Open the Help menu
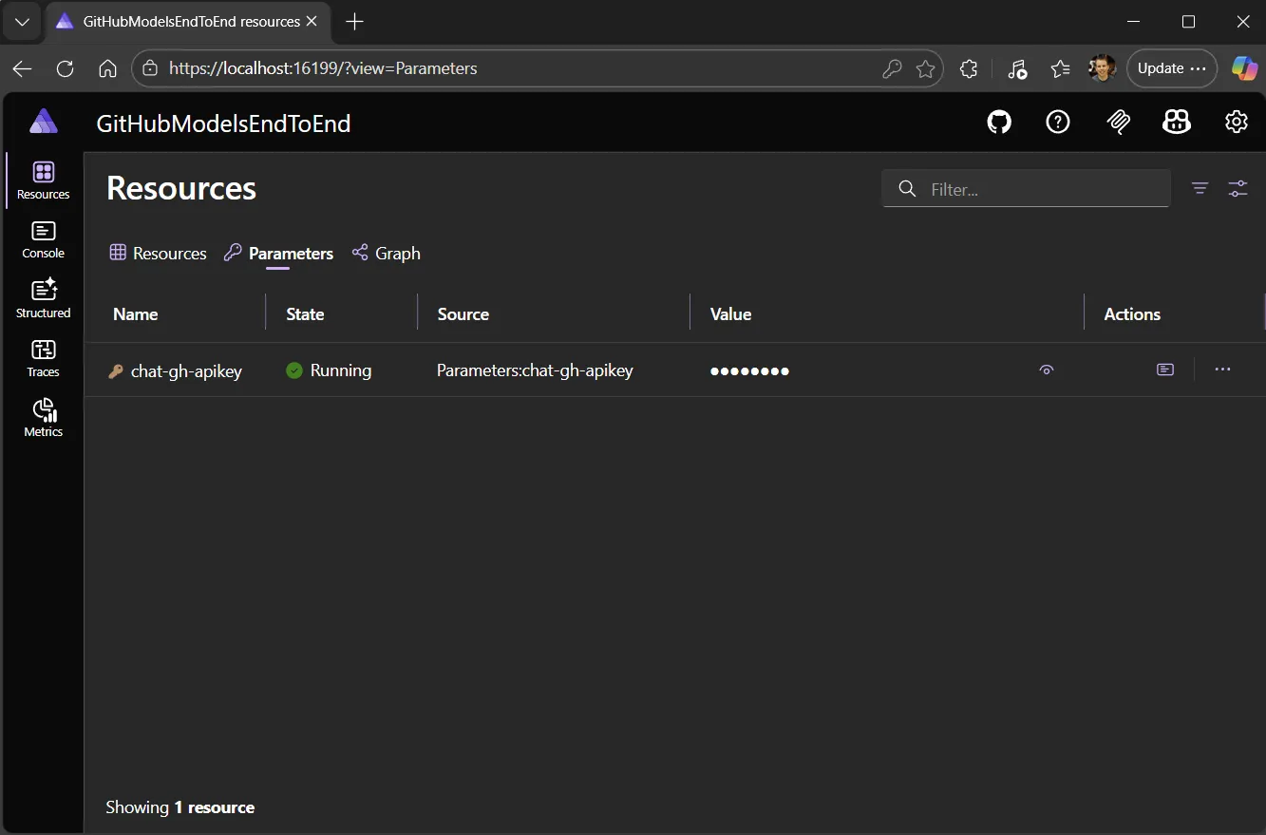The width and height of the screenshot is (1266, 835). click(x=1058, y=122)
